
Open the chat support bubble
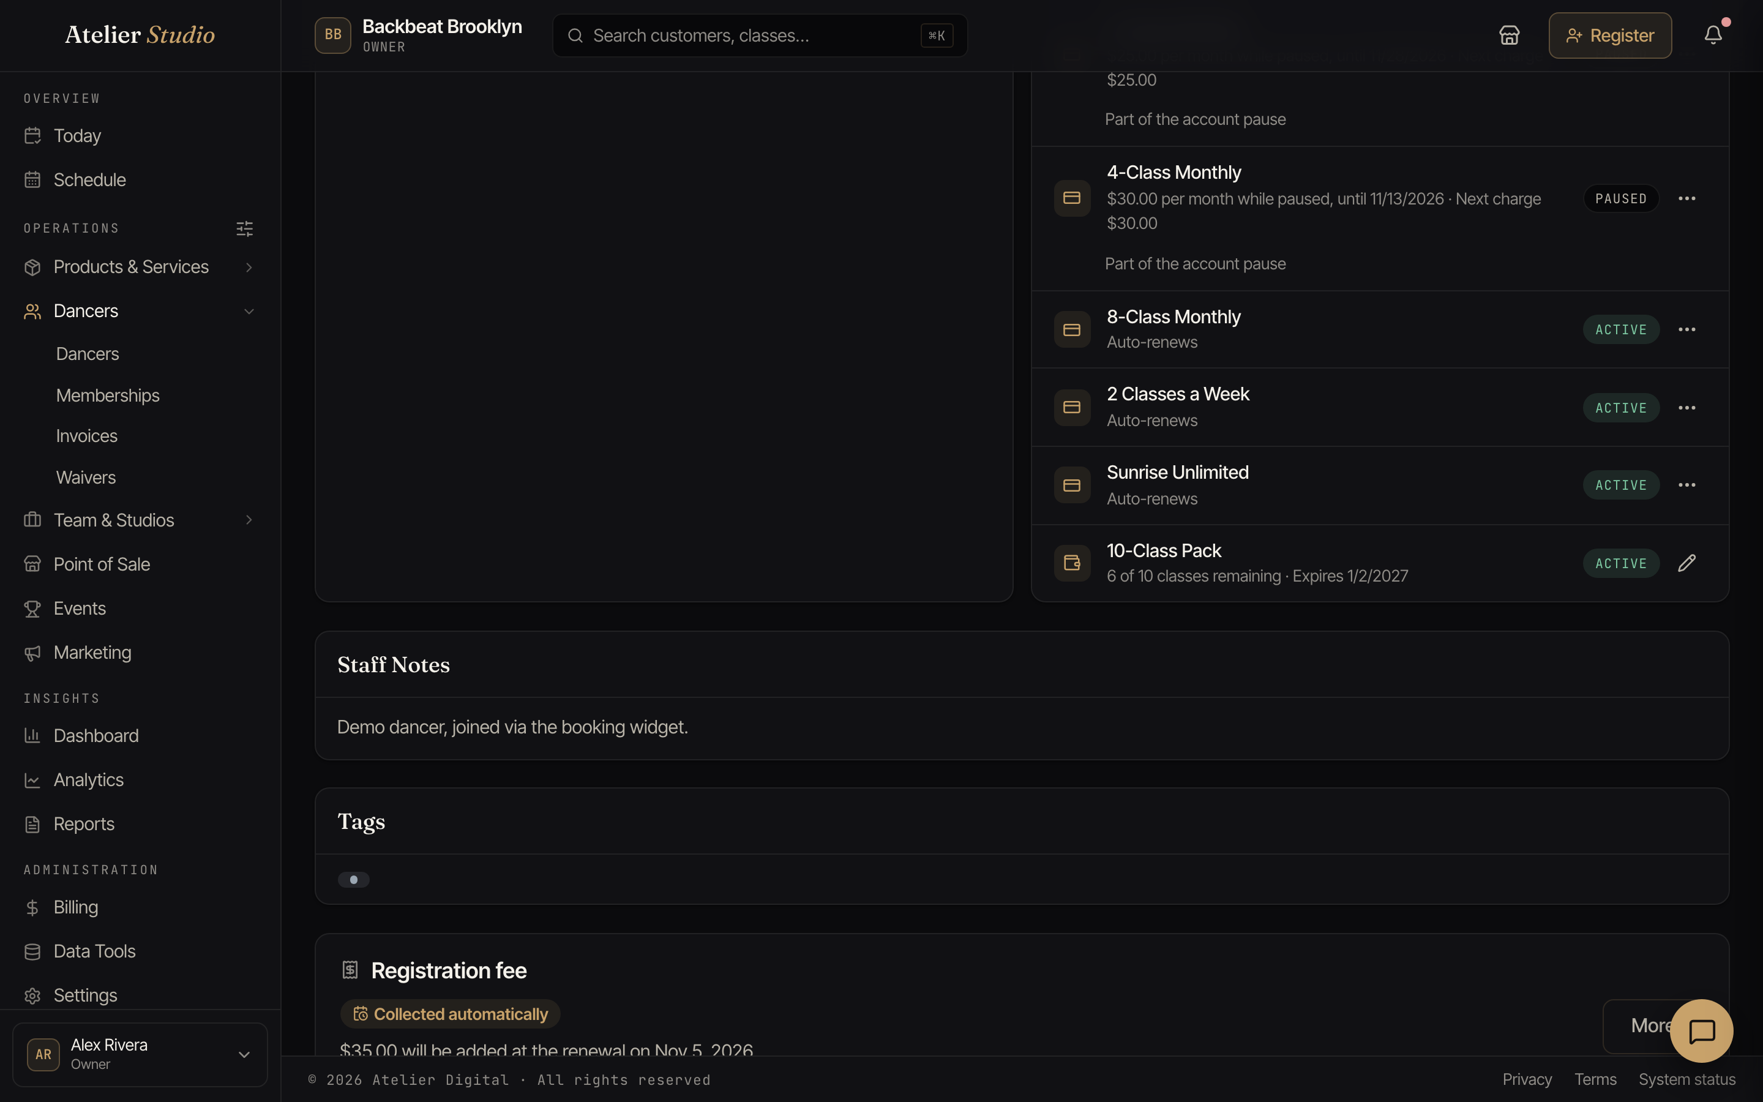click(x=1701, y=1030)
